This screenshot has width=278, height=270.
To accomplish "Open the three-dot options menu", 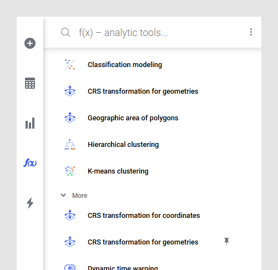I will click(251, 32).
